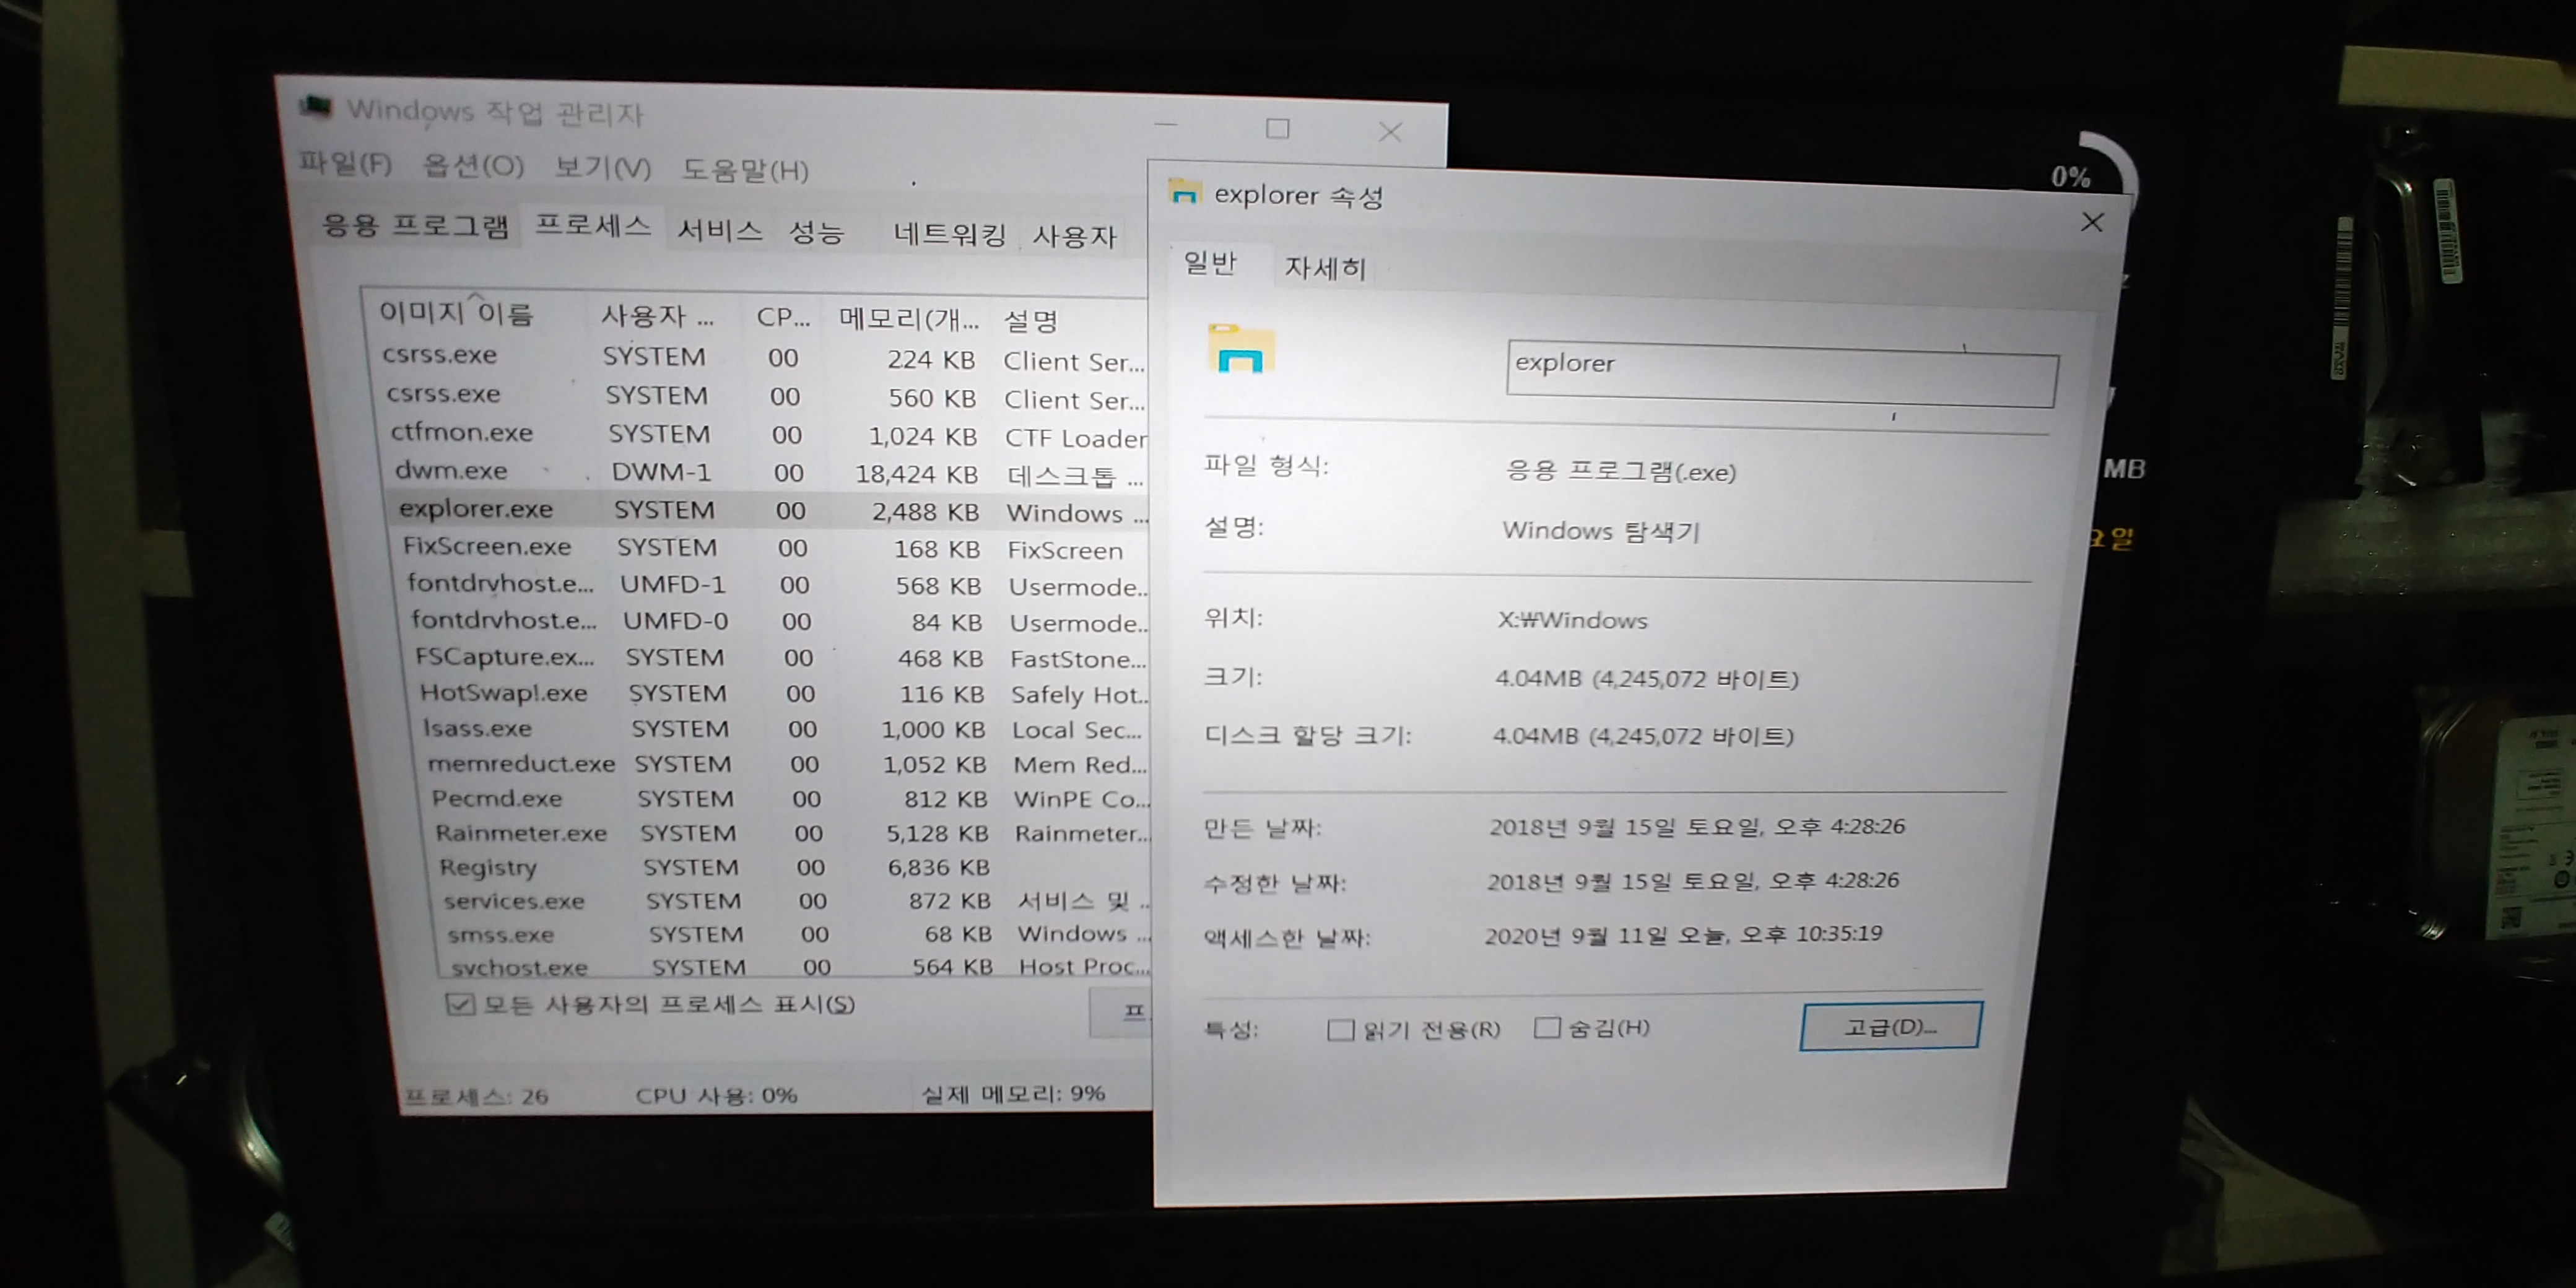Click the CPU 사용: 0% status entry
The height and width of the screenshot is (1288, 2576).
point(716,1095)
